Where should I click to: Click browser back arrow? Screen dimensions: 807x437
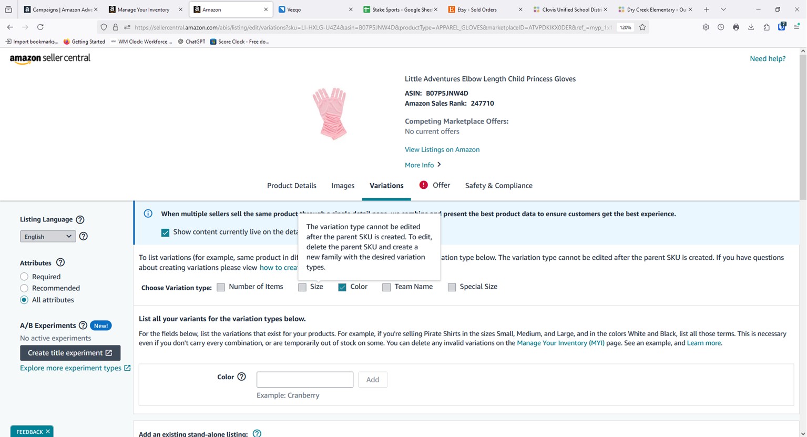pos(10,27)
